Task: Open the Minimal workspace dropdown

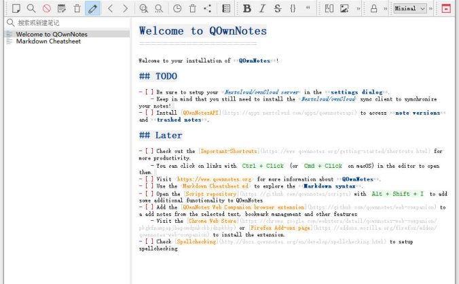Action: [410, 8]
